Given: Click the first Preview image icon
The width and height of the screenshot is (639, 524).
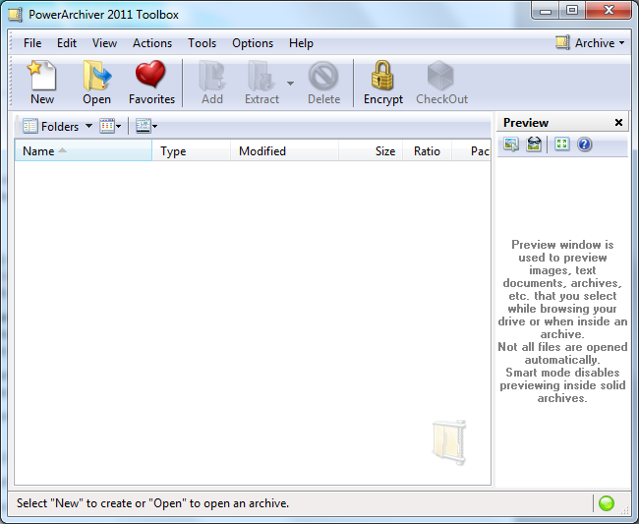Looking at the screenshot, I should point(511,145).
